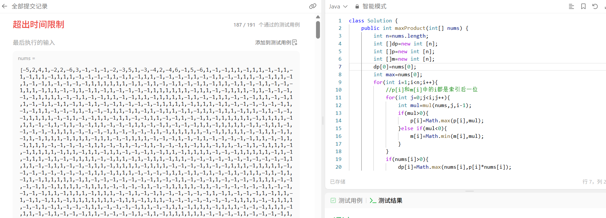
Task: Click the 187 / 191 passed testcases count
Action: point(244,25)
